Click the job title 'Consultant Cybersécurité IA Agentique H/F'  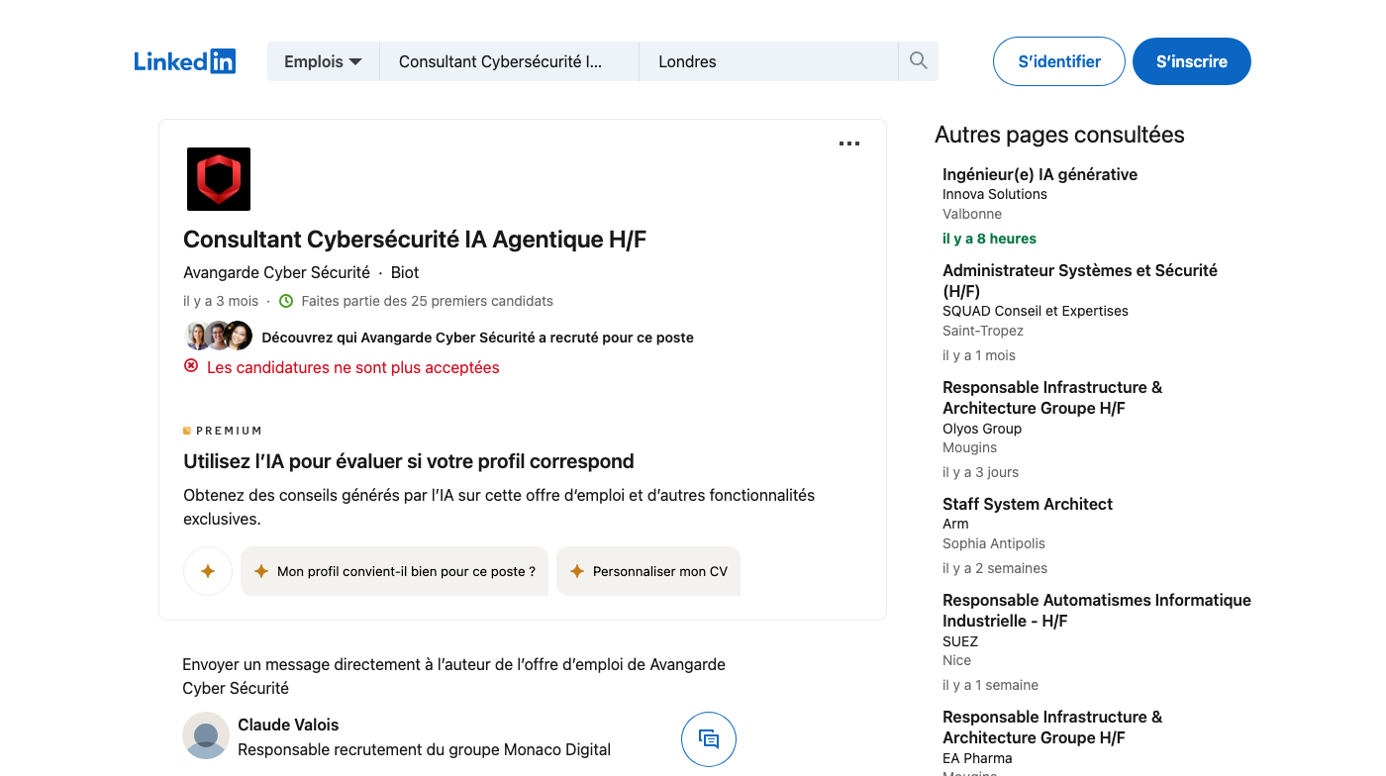coord(415,240)
